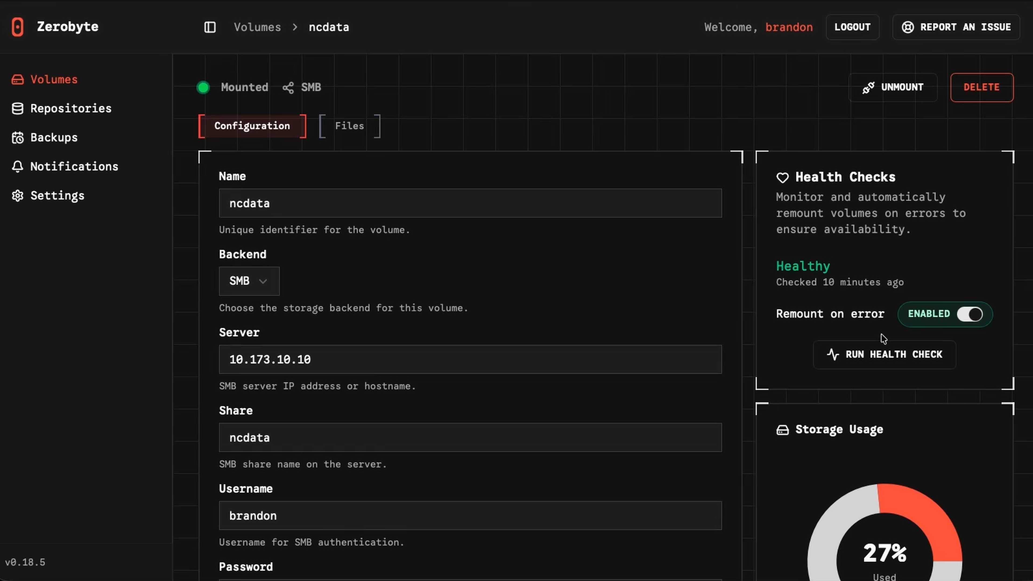Select the Configuration tab
This screenshot has width=1033, height=581.
click(252, 126)
